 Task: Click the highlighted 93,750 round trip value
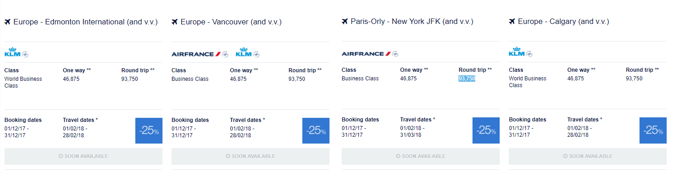(467, 79)
